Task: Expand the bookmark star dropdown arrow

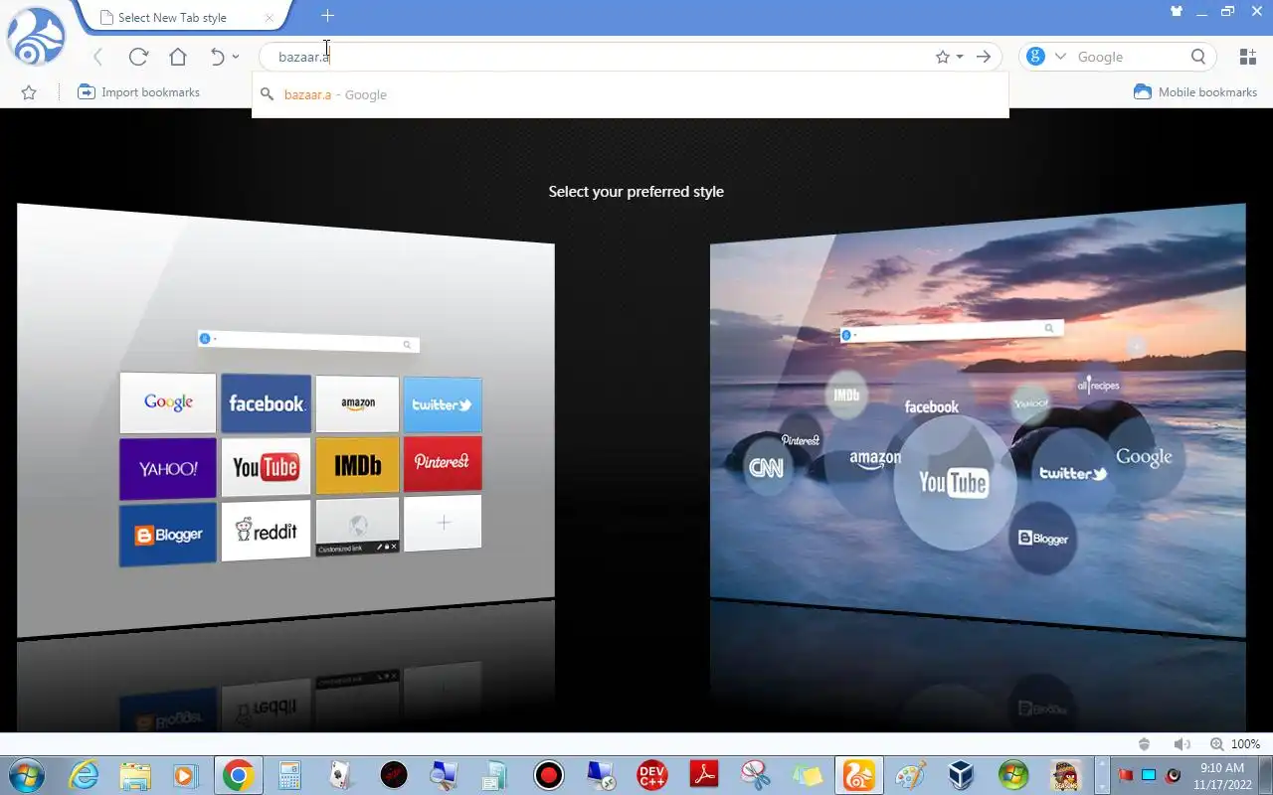Action: pos(960,57)
